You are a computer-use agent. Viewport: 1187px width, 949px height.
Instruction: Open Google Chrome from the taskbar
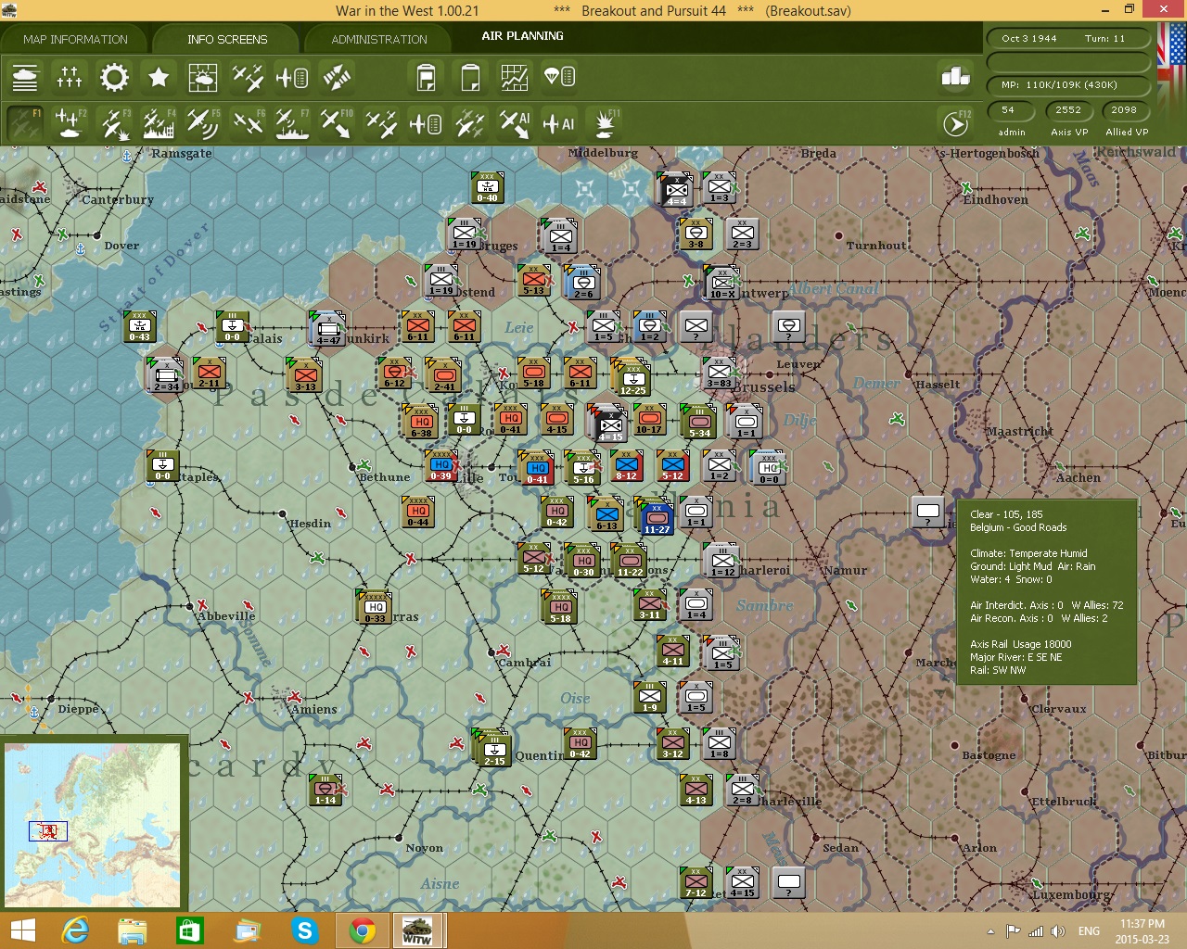[x=363, y=930]
